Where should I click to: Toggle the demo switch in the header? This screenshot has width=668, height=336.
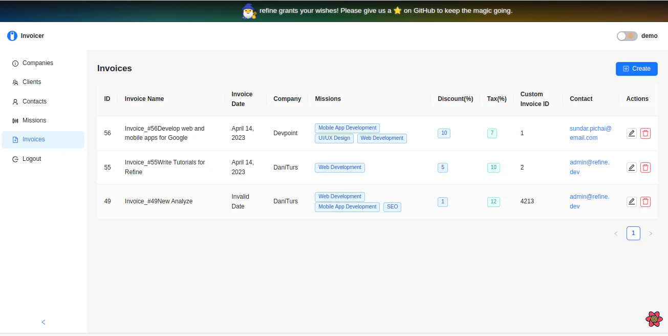(627, 36)
